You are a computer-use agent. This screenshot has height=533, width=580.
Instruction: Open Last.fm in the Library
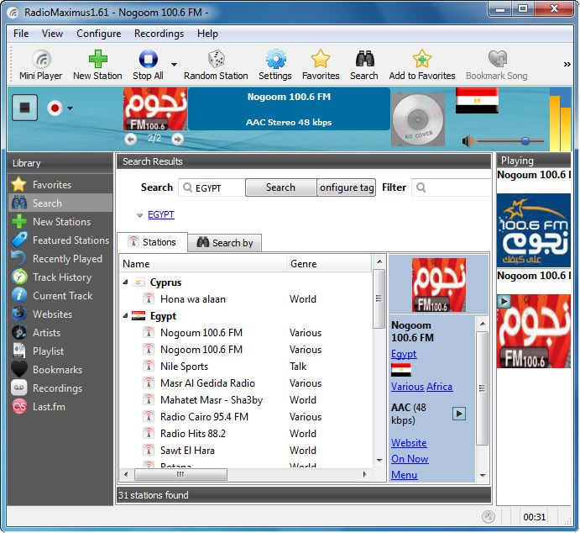tap(60, 407)
